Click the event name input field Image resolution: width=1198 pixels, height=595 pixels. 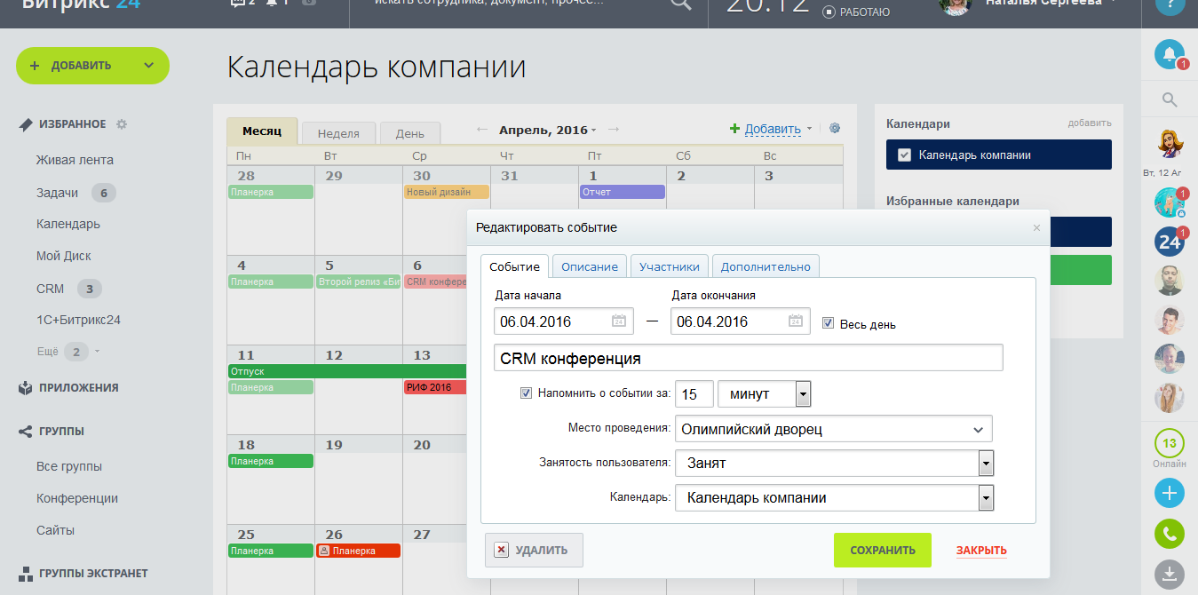pyautogui.click(x=748, y=358)
